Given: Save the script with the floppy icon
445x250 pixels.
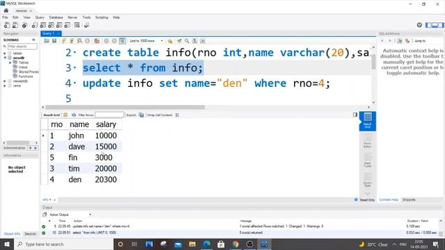Looking at the screenshot, I should (54, 41).
